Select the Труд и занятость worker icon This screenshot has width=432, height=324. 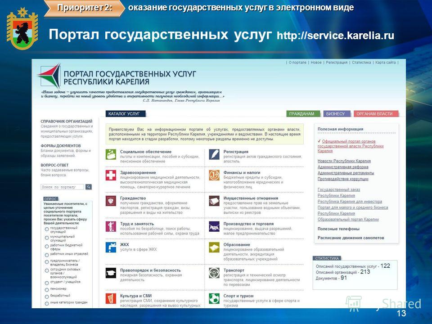(x=111, y=226)
